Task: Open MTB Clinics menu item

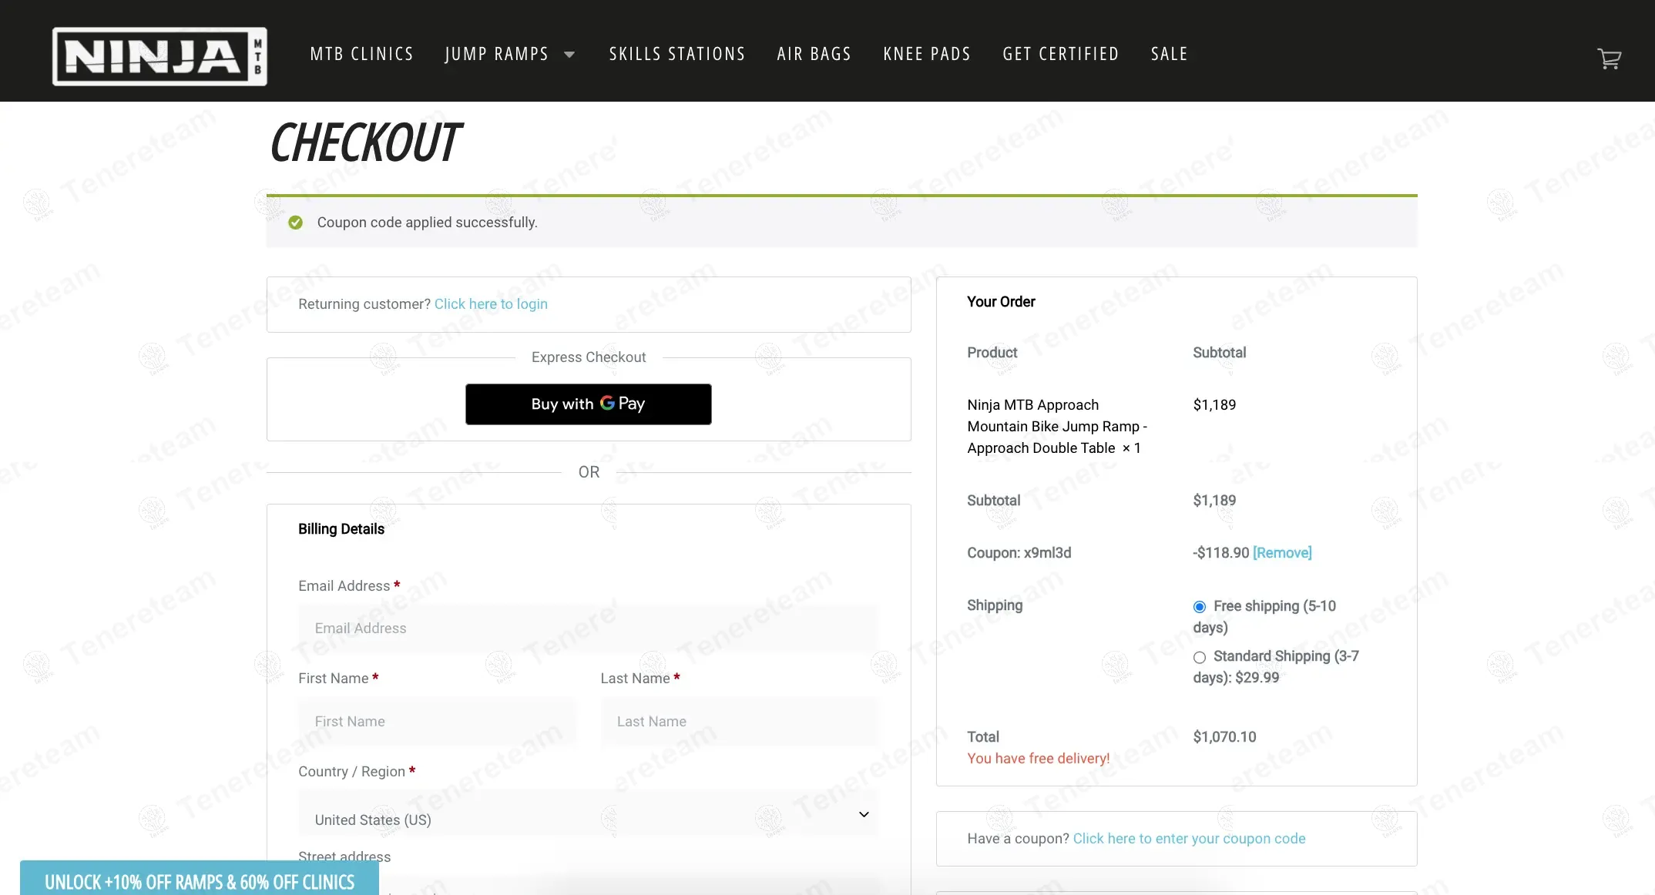Action: pos(361,54)
